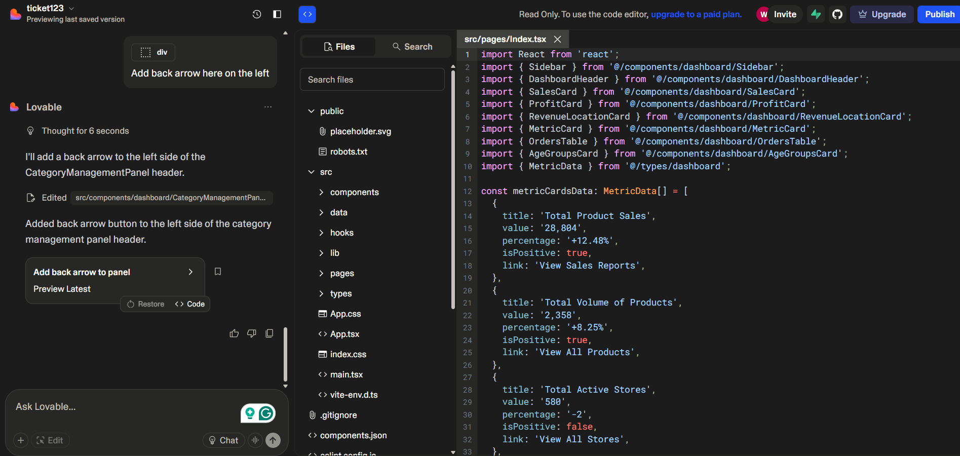Click the thumbs down feedback icon
The height and width of the screenshot is (456, 960).
pos(252,333)
